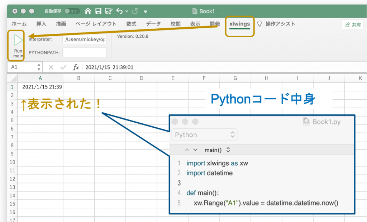Click the Redo icon
Image resolution: width=367 pixels, height=222 pixels.
135,11
